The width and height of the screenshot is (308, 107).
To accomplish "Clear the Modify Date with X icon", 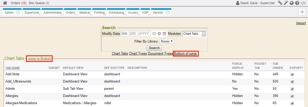I will (x=159, y=34).
